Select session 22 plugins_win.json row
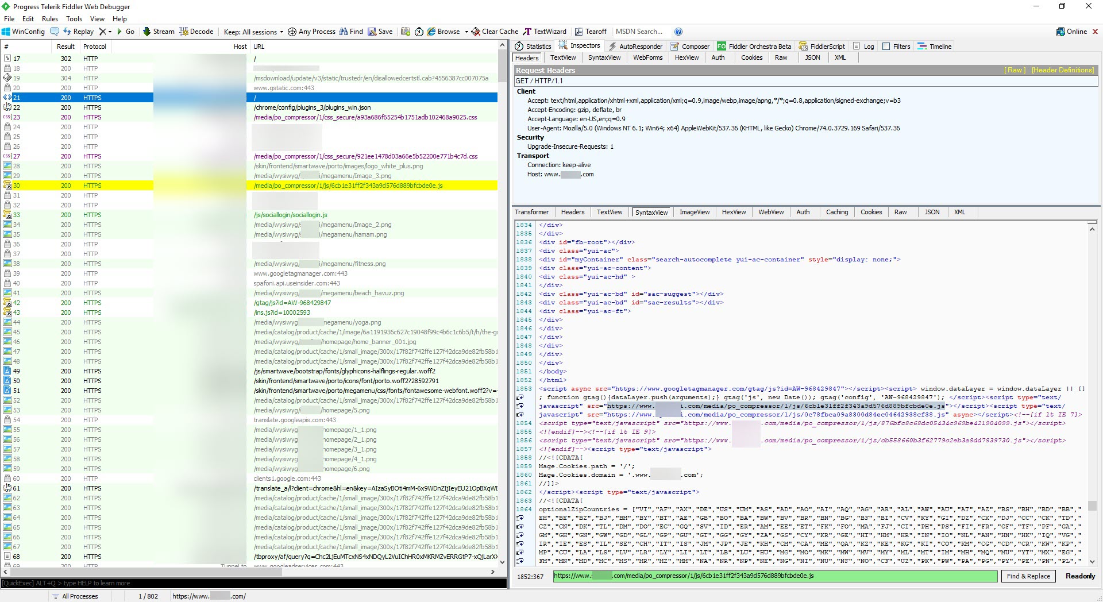 point(250,107)
